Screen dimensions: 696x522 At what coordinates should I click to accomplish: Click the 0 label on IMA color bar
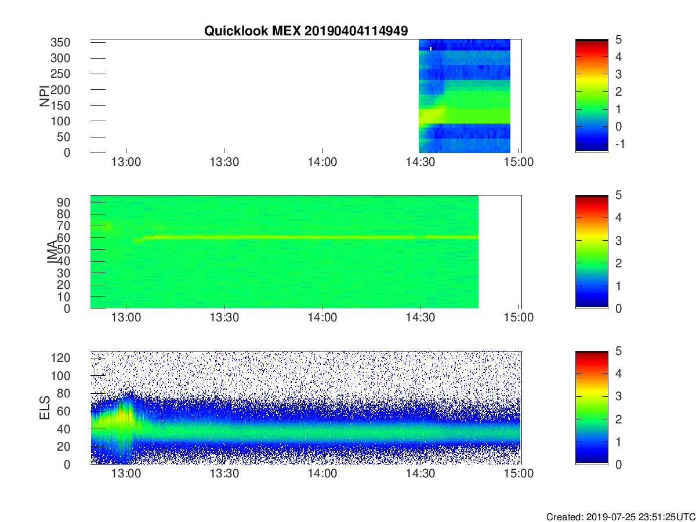(x=618, y=309)
